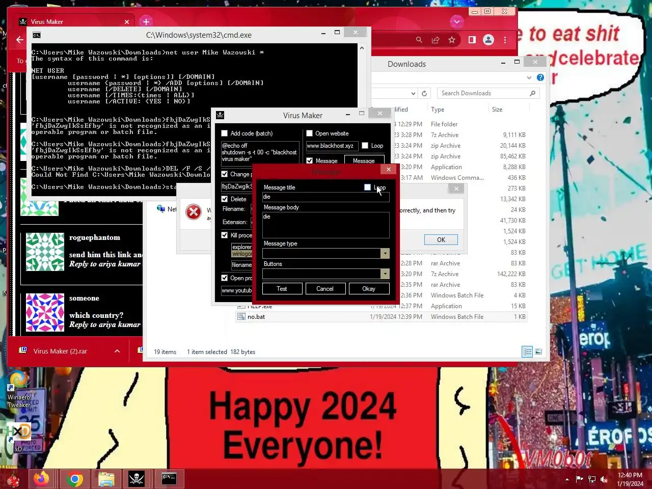652x489 pixels.
Task: Click the Chrome tab search chevron
Action: click(x=457, y=21)
